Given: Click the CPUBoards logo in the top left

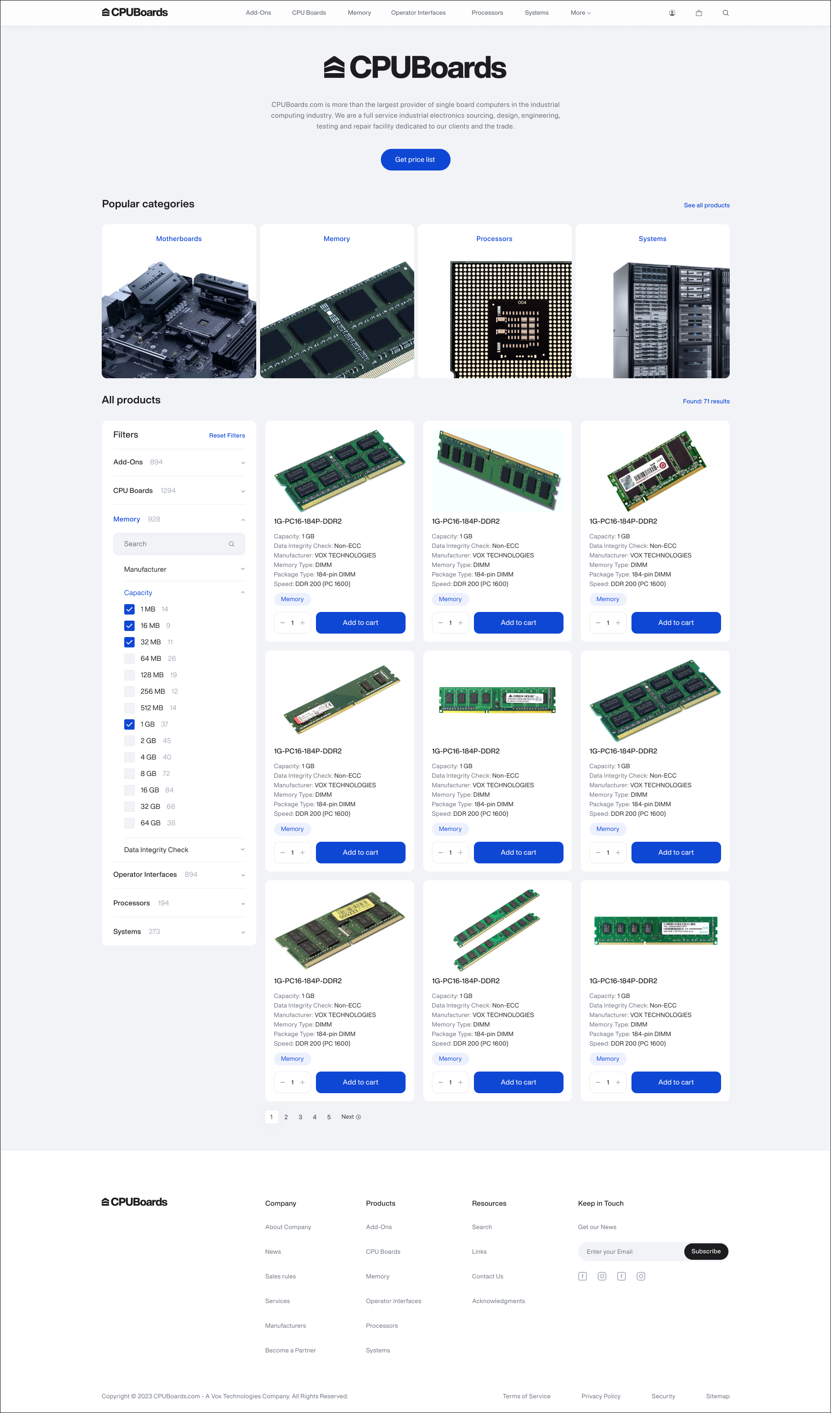Looking at the screenshot, I should tap(135, 12).
